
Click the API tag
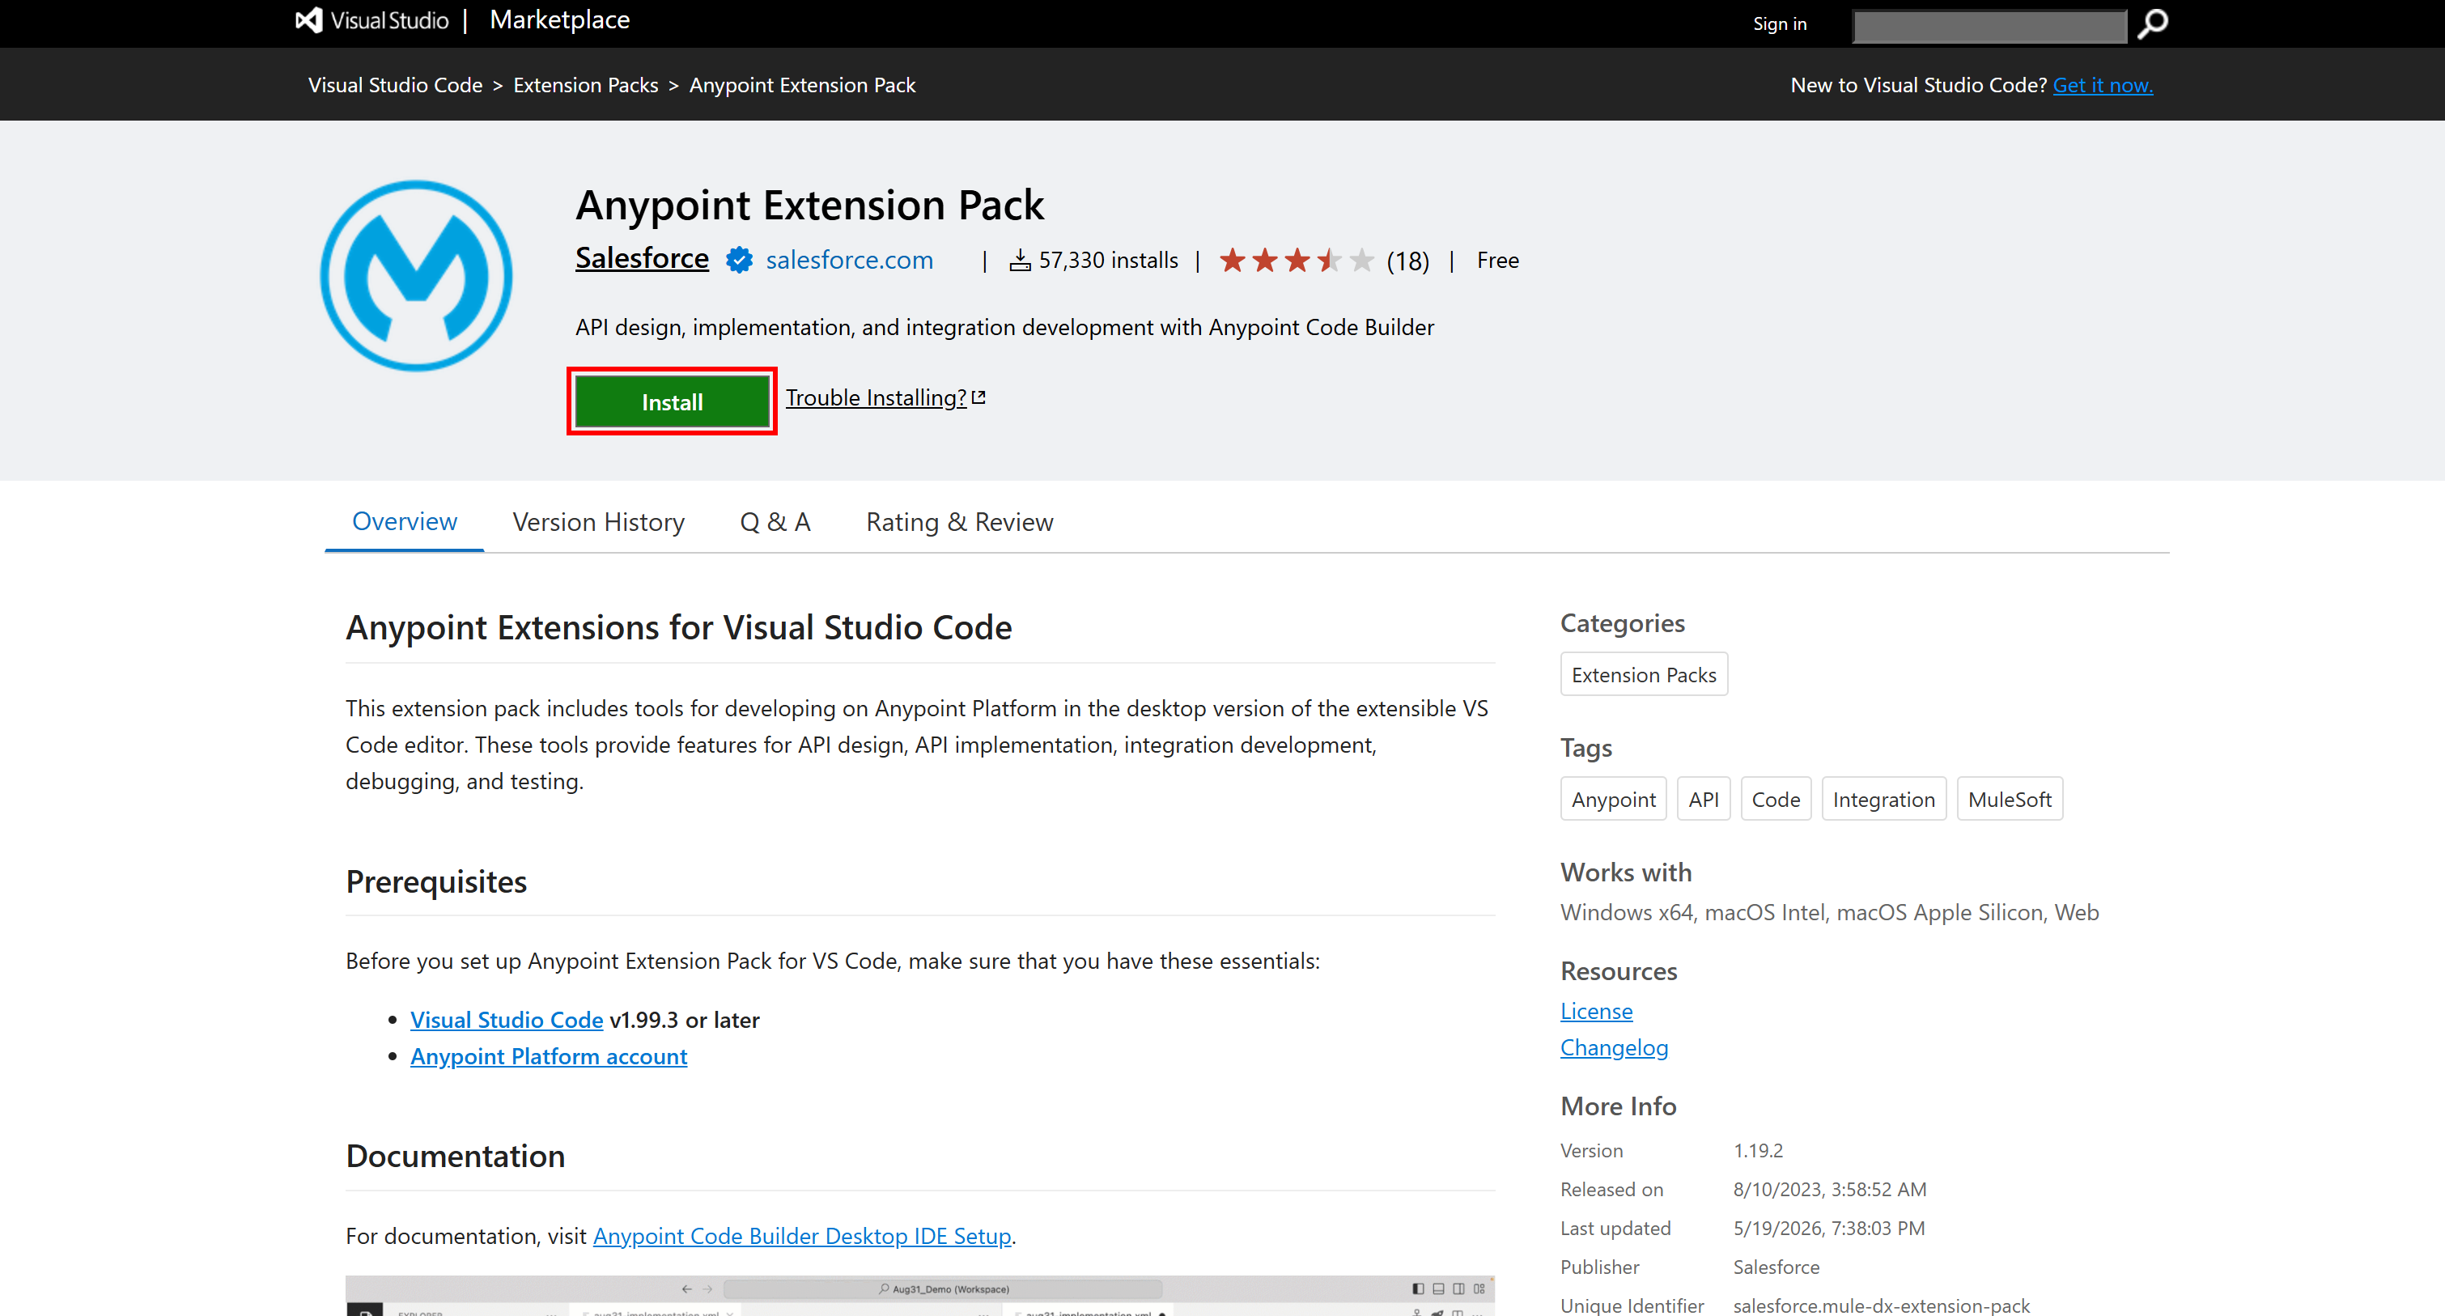coord(1704,800)
